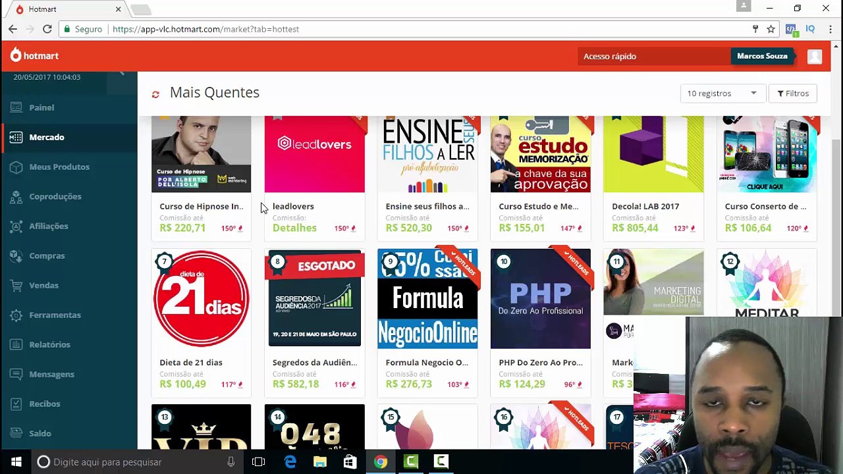Close the Hotmart browser tab
Image resolution: width=843 pixels, height=474 pixels.
(119, 9)
